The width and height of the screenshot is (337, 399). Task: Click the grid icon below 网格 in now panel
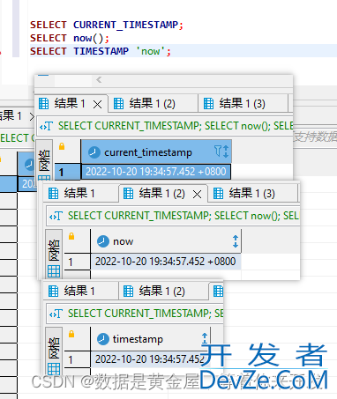pos(54,271)
